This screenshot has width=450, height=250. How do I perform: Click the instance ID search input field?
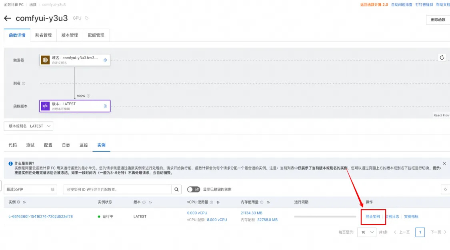(117, 190)
